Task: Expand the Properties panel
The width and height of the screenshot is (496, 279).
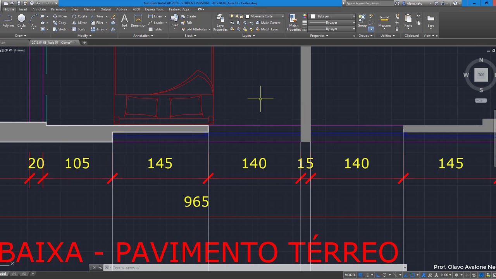Action: coord(319,36)
